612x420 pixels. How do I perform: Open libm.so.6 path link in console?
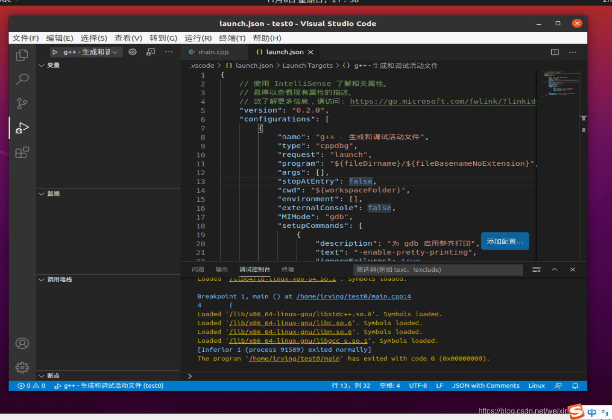click(290, 332)
